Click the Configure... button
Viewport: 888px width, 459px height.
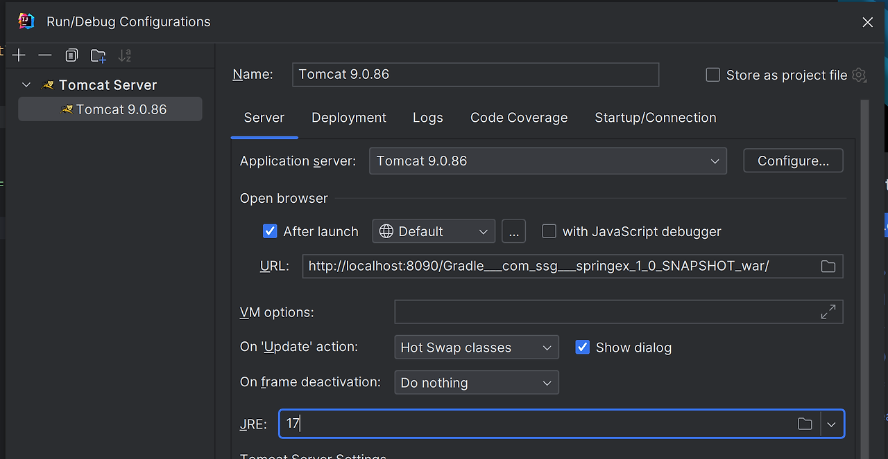click(x=794, y=161)
